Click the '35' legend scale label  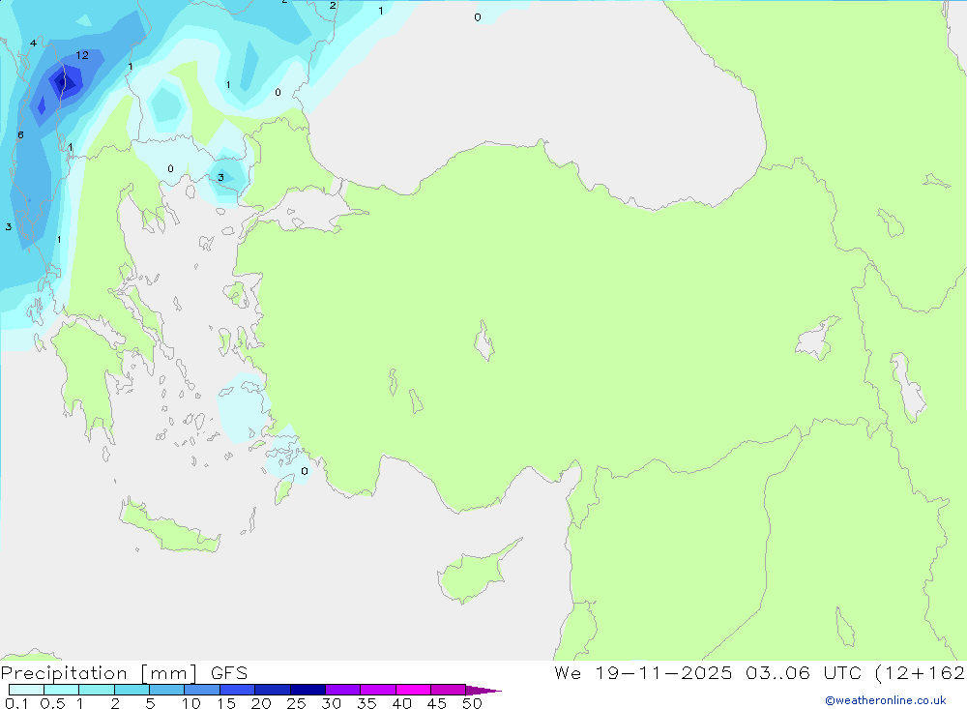(x=366, y=703)
